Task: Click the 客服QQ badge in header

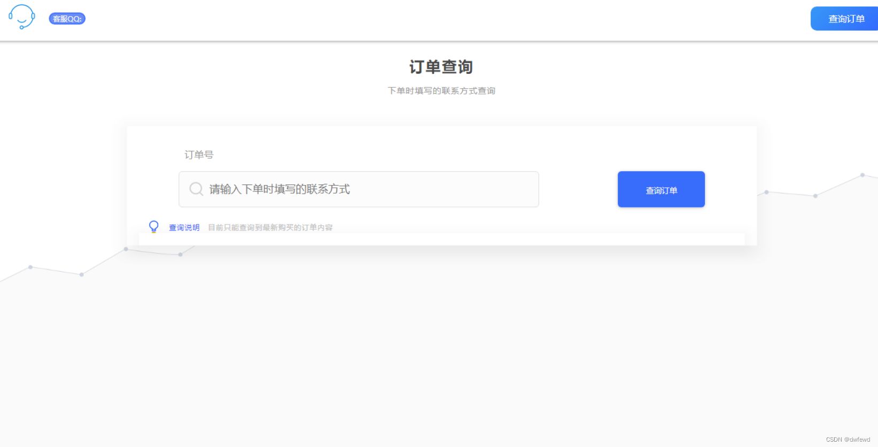Action: tap(67, 19)
